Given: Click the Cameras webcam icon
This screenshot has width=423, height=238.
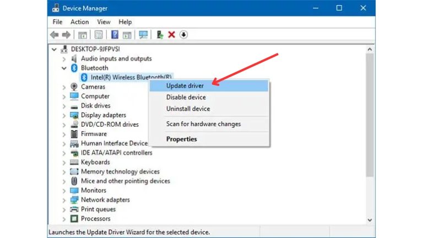Looking at the screenshot, I should click(74, 87).
